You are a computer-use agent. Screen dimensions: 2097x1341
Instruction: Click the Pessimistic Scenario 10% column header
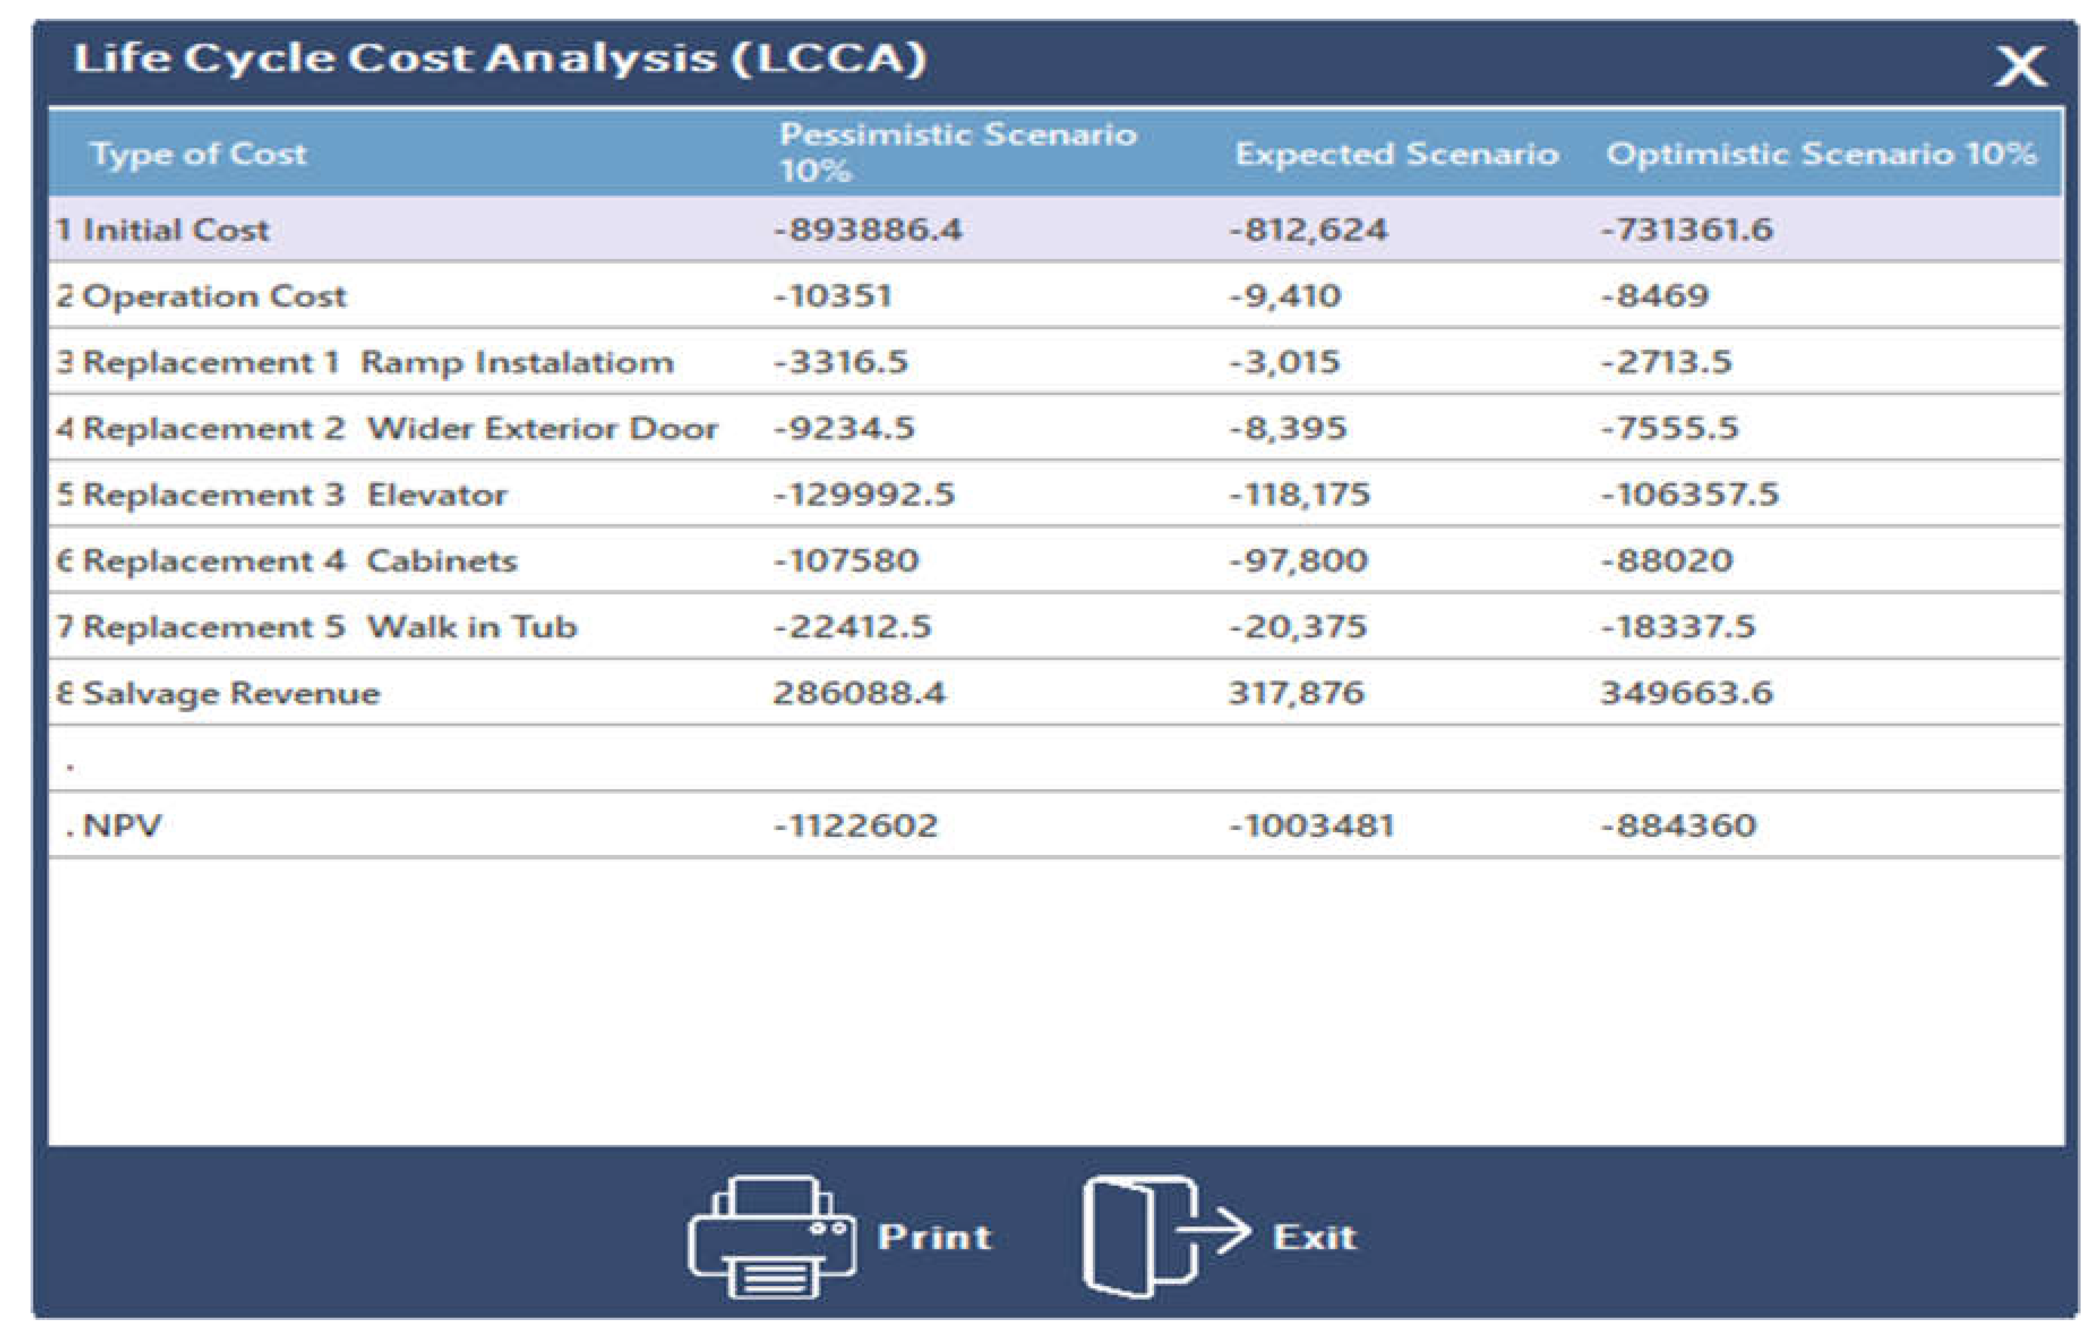click(957, 152)
